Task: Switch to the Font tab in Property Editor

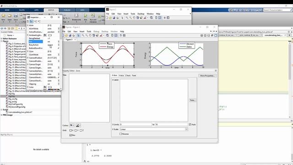Action: pyautogui.click(x=134, y=76)
